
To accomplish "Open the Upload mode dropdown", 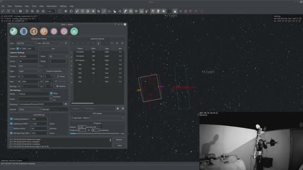I will tap(30, 109).
